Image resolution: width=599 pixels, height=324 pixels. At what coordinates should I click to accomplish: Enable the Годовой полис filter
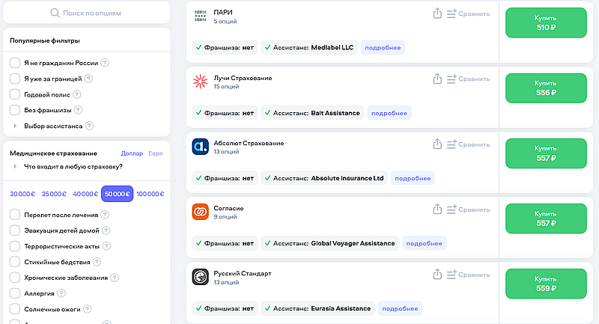click(x=14, y=94)
